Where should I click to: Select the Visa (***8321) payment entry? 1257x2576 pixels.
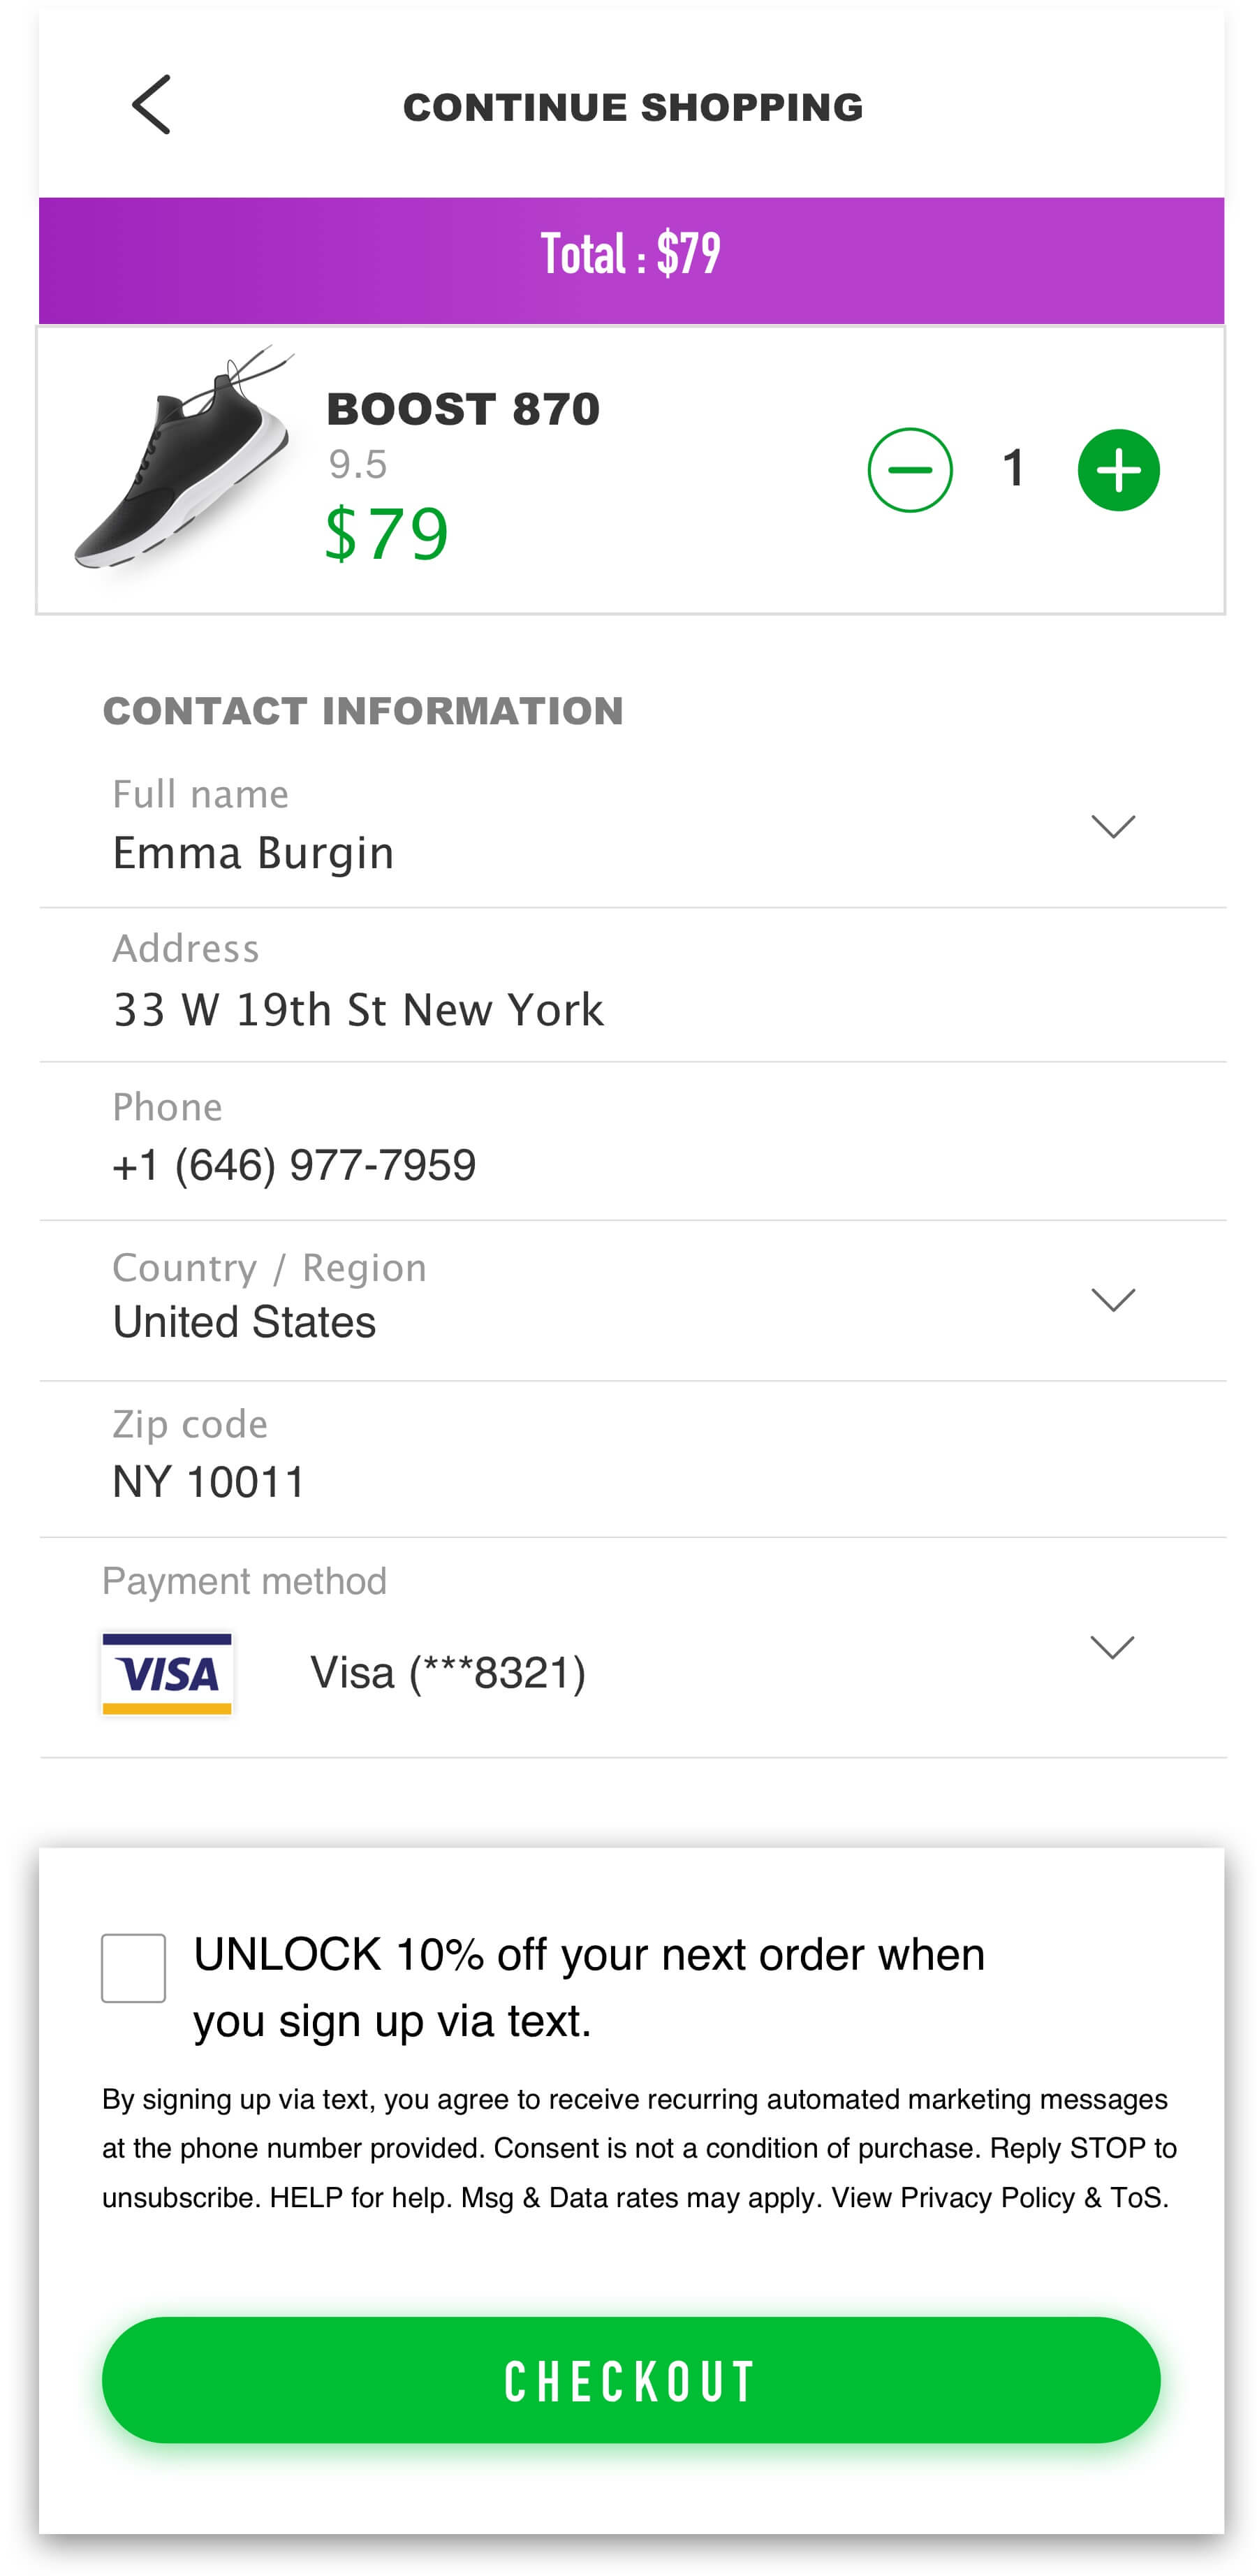[448, 1673]
